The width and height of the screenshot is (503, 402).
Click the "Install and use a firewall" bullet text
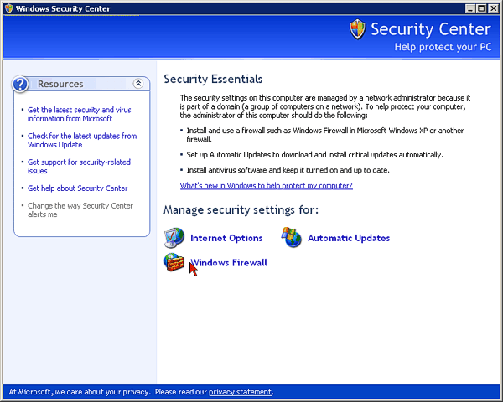coord(325,135)
